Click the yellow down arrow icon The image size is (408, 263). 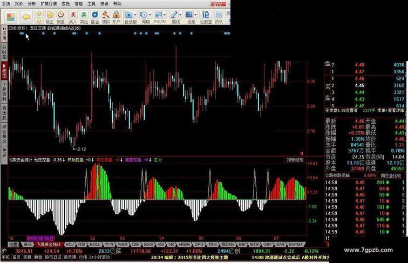39,21
